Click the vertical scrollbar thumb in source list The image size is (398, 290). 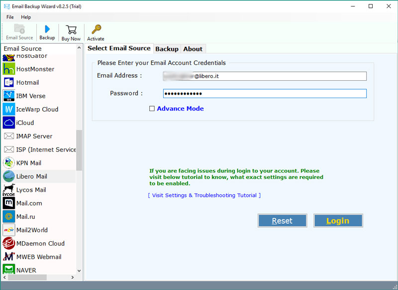[79, 150]
